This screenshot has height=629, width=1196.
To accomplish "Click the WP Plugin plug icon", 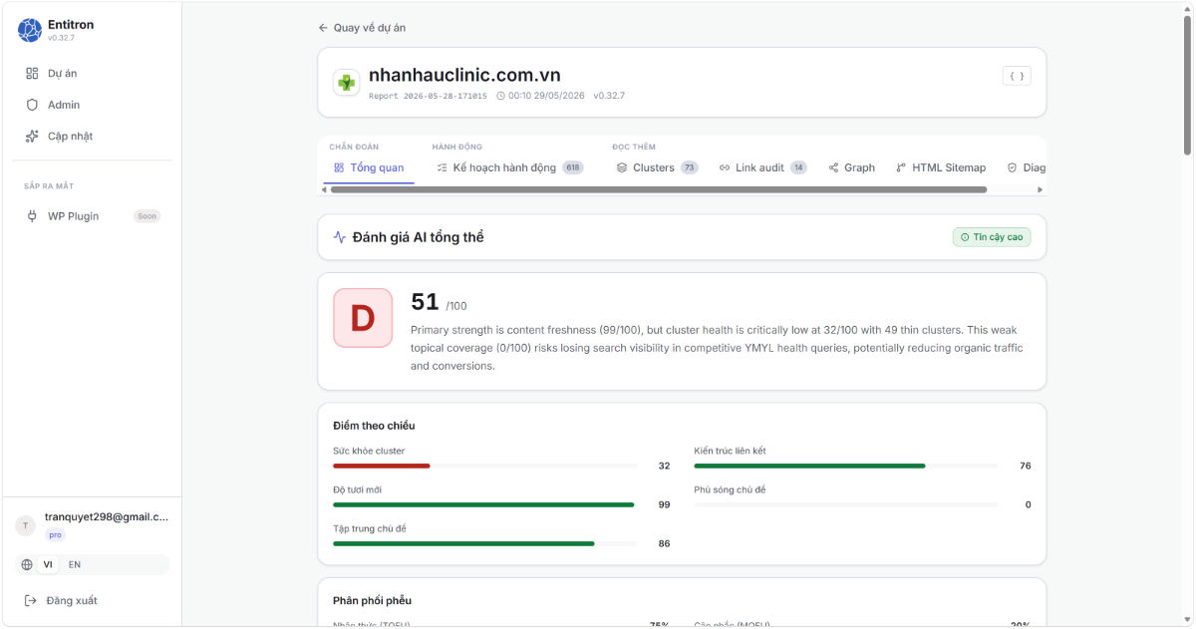I will coord(32,215).
